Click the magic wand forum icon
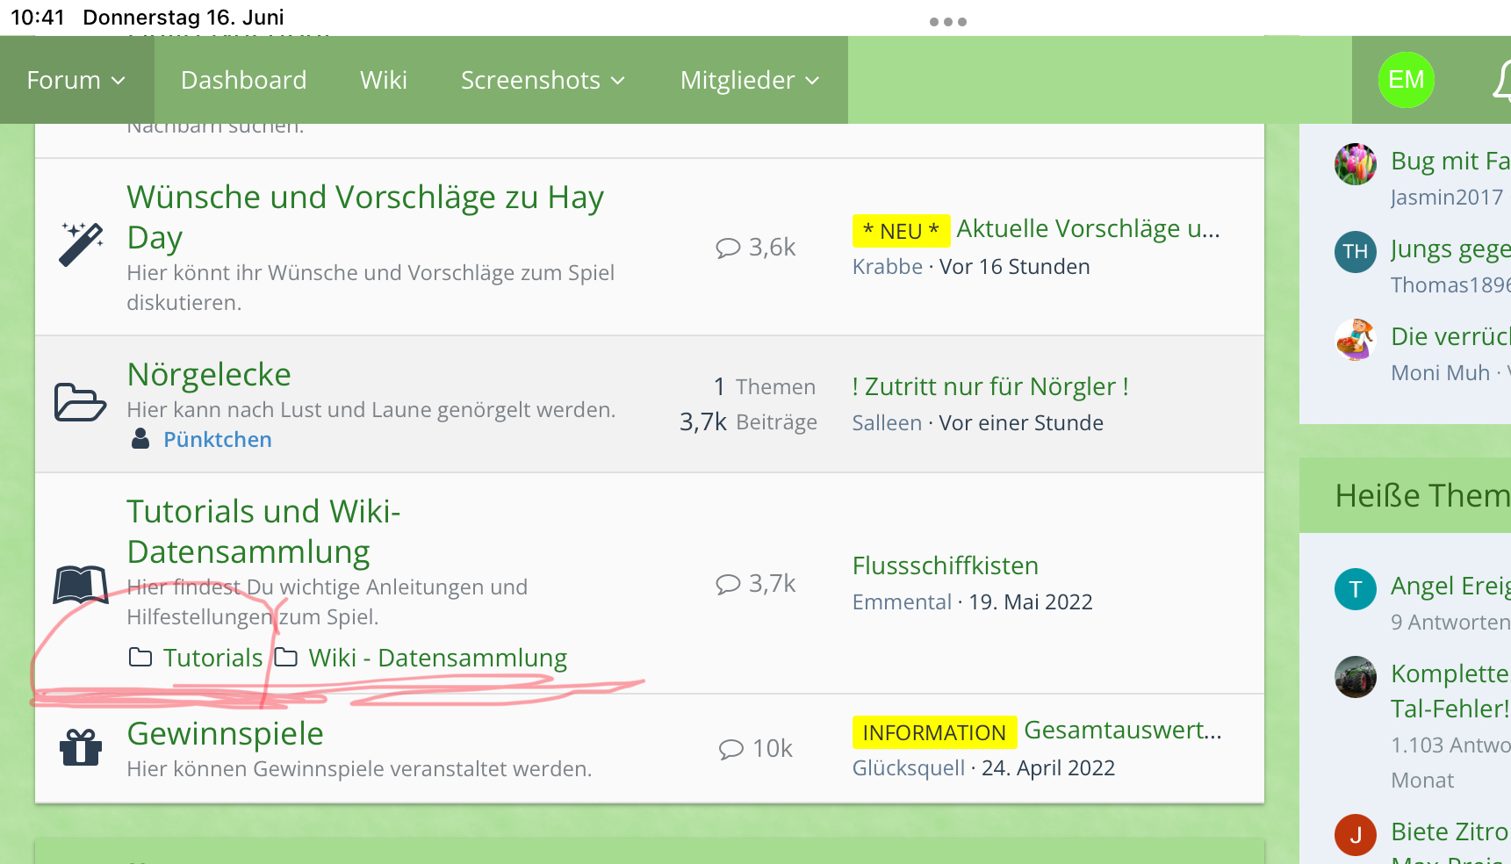This screenshot has height=864, width=1511. point(81,244)
